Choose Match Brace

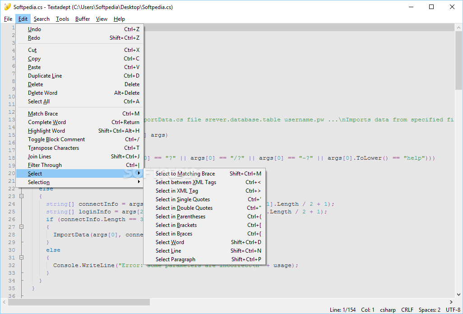pos(80,114)
